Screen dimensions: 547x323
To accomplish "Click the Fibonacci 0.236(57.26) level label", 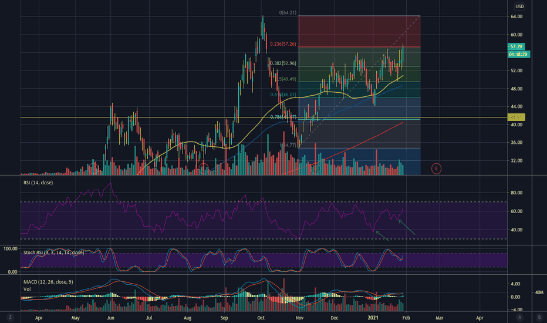I will (x=283, y=44).
